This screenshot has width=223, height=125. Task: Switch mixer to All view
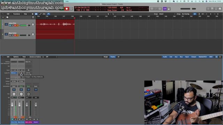point(118,57)
